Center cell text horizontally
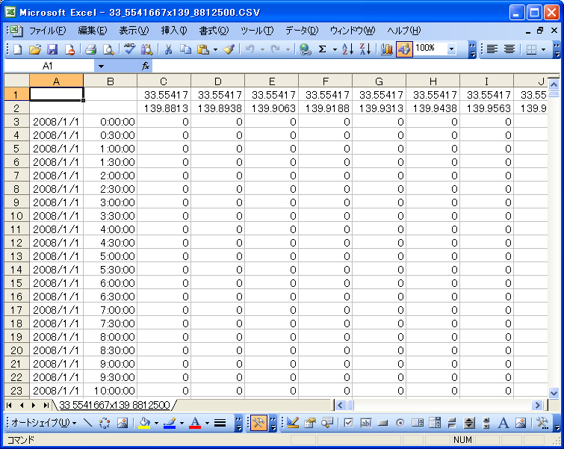Viewport: 564px width, 449px height. point(509,49)
